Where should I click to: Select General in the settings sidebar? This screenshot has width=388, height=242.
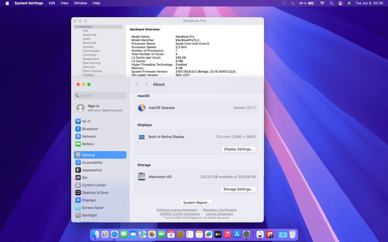pyautogui.click(x=100, y=155)
